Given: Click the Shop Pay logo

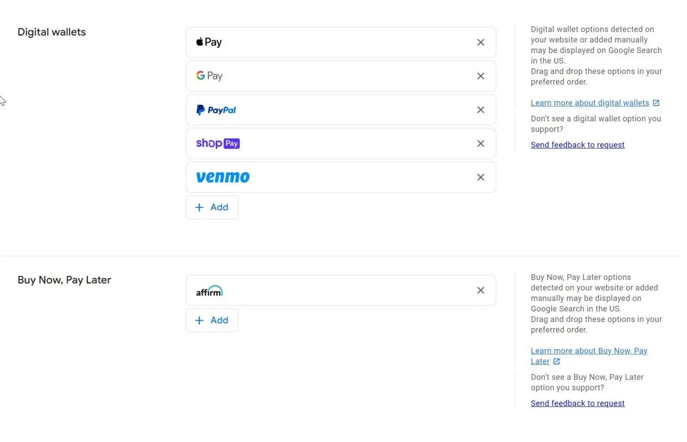Looking at the screenshot, I should pos(217,143).
